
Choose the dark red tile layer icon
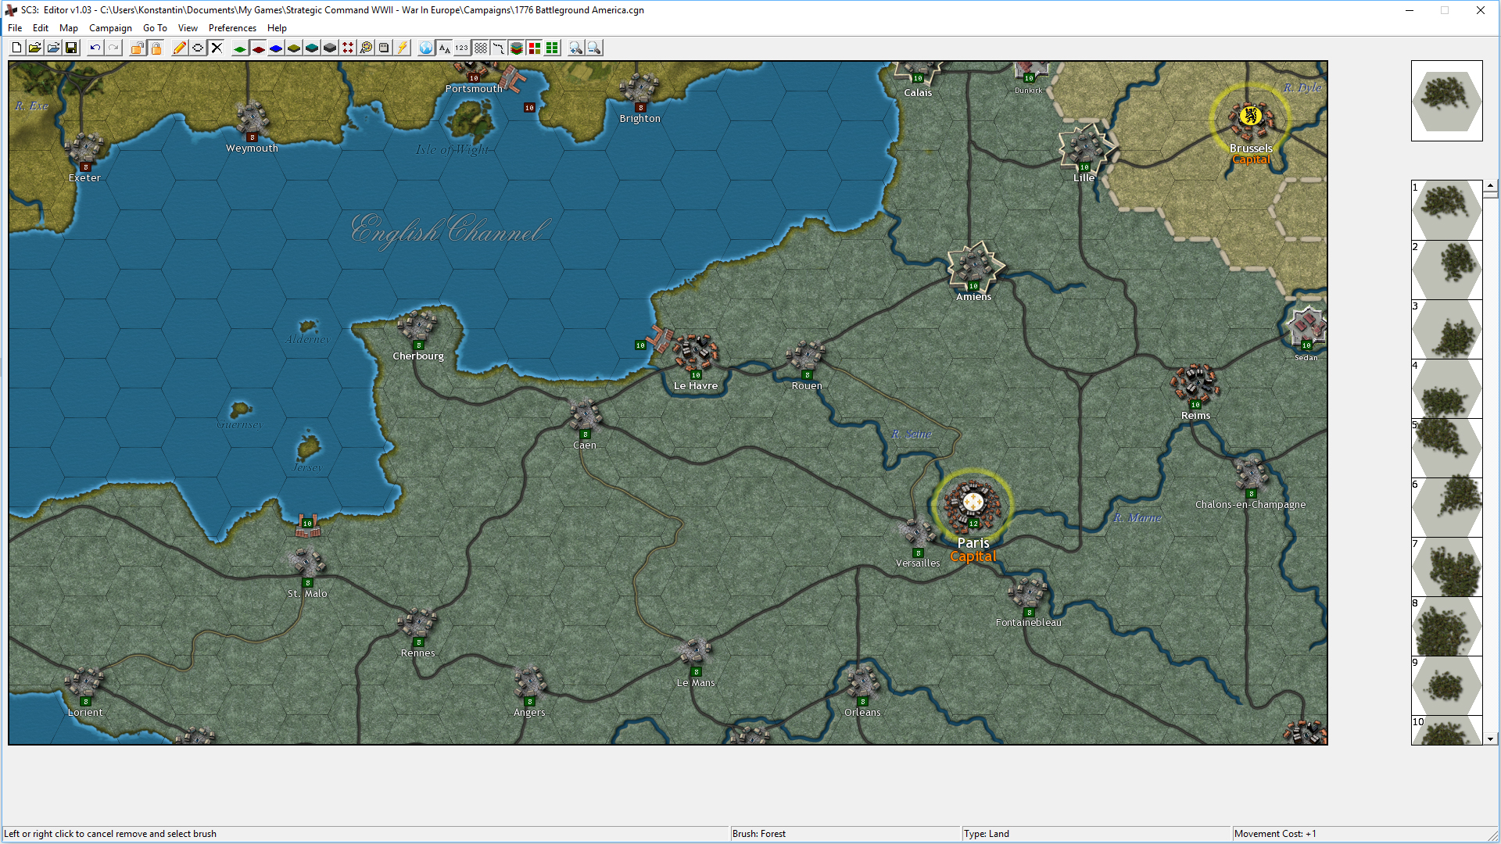pos(258,48)
